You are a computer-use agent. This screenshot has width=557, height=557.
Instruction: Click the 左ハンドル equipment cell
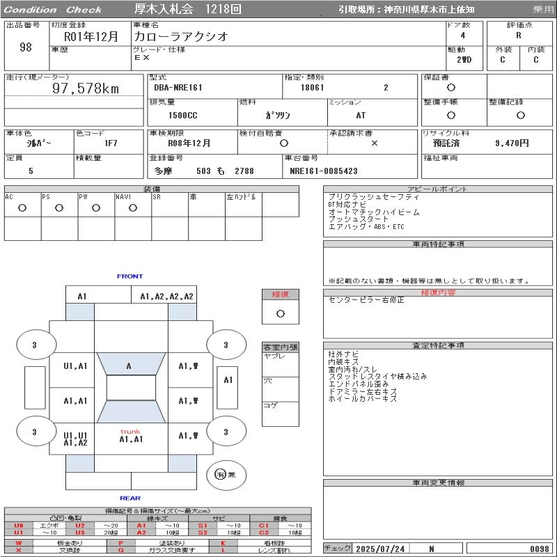point(244,205)
